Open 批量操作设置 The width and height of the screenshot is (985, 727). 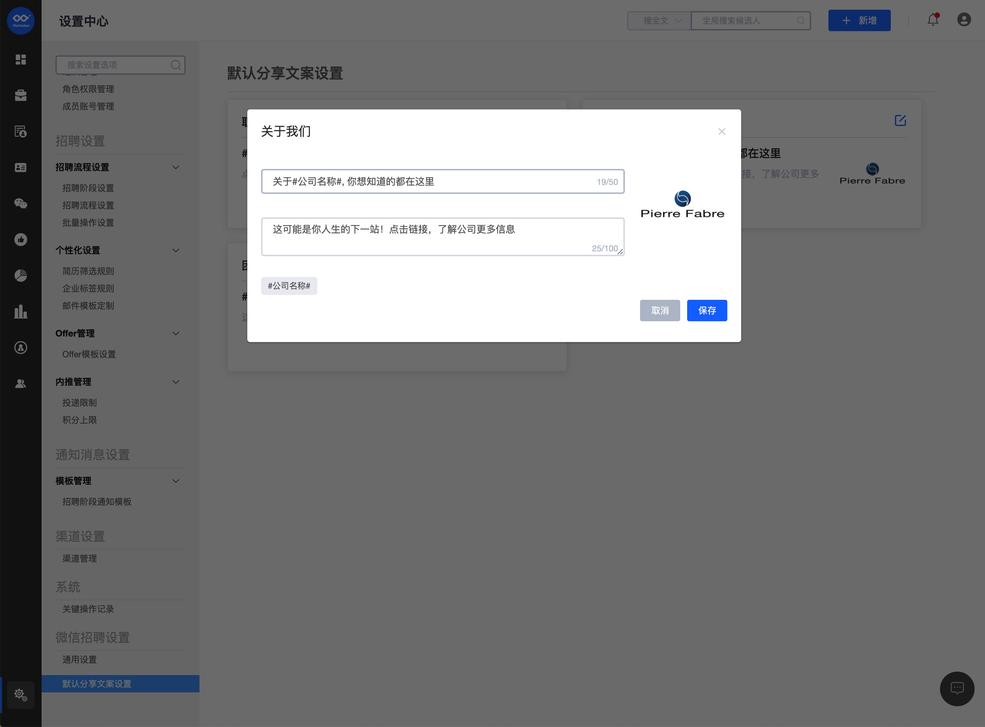tap(88, 223)
